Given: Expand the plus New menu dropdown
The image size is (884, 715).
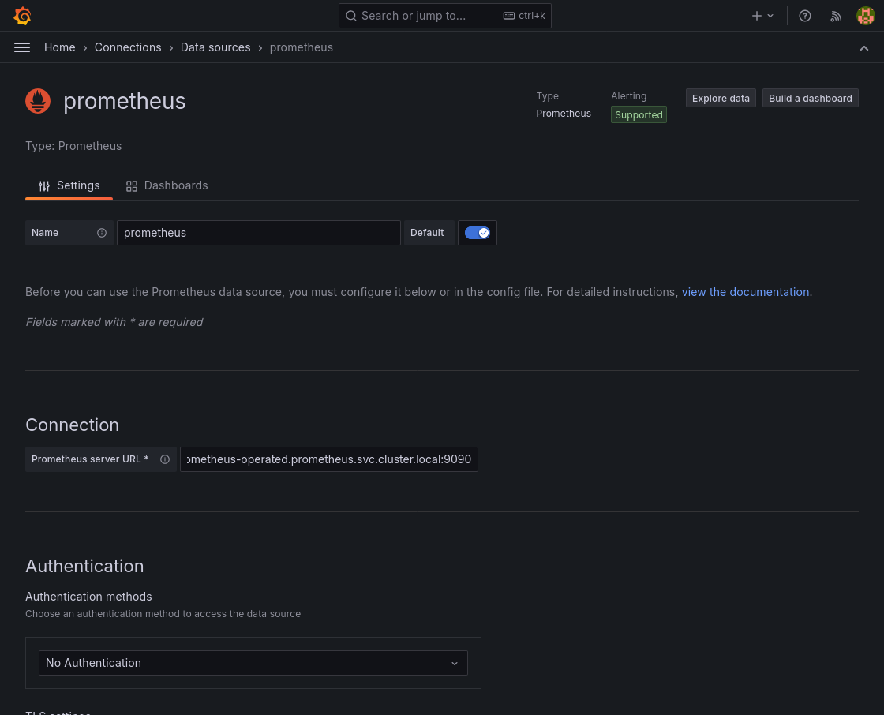Looking at the screenshot, I should click(762, 16).
